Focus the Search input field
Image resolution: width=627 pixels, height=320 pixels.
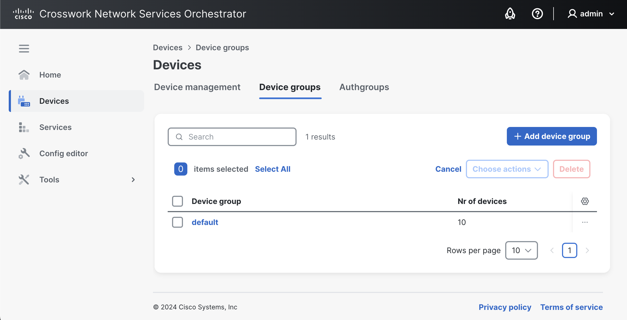point(232,137)
